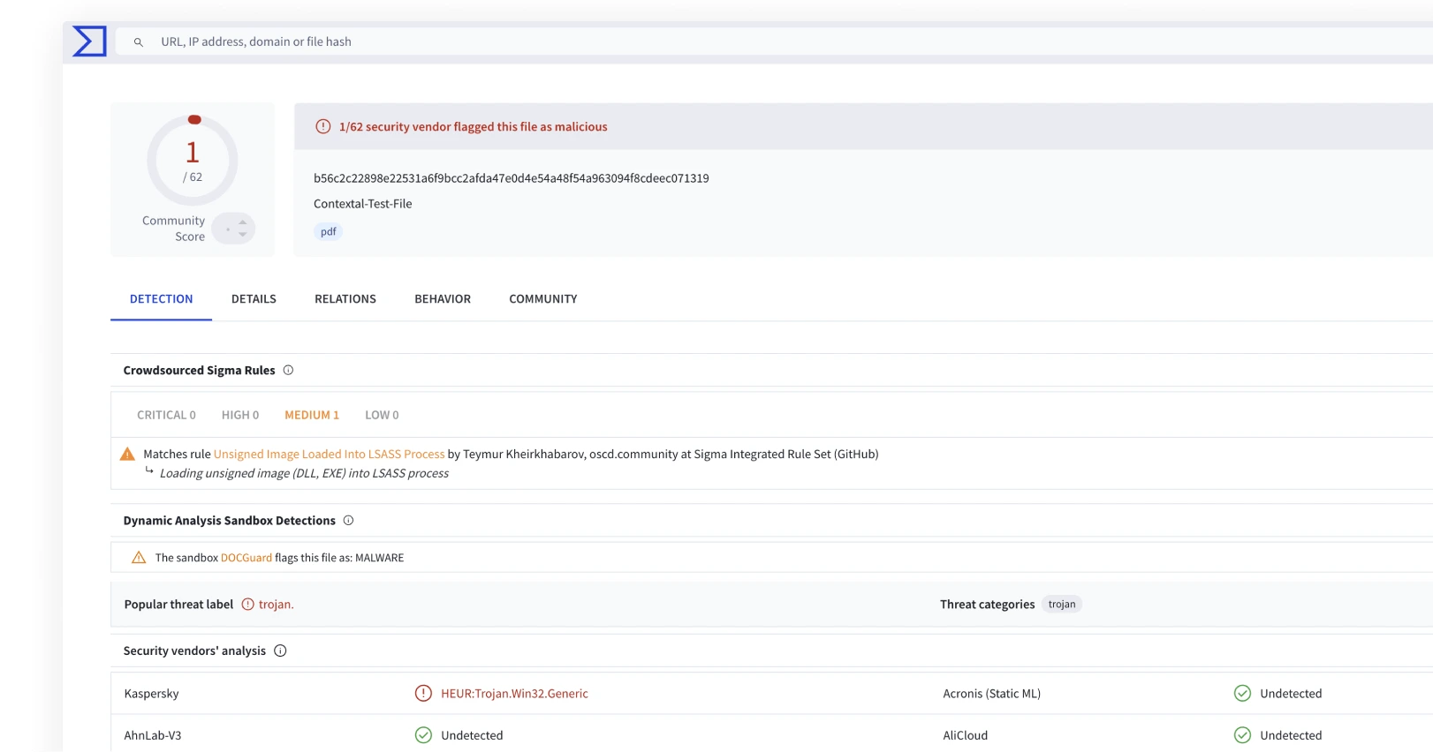Click info icon beside Dynamic Analysis Sandbox Detections
This screenshot has width=1433, height=752.
[x=348, y=520]
